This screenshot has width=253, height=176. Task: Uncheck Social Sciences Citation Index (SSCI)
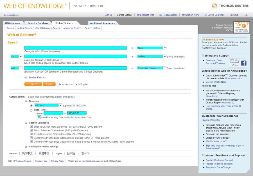(x=31, y=130)
